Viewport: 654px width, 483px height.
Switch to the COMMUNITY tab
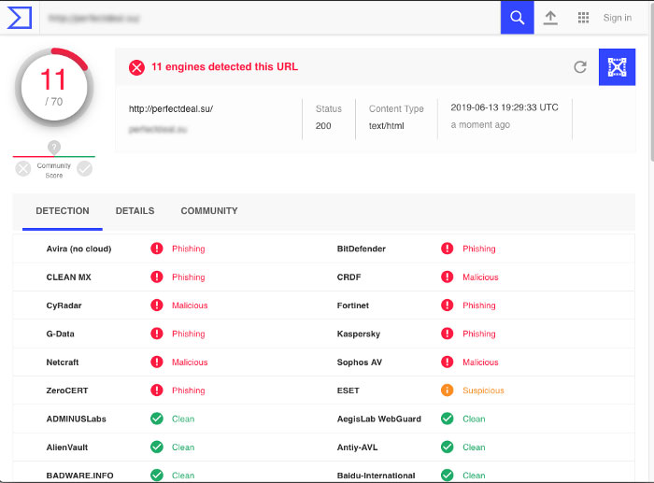pos(209,211)
